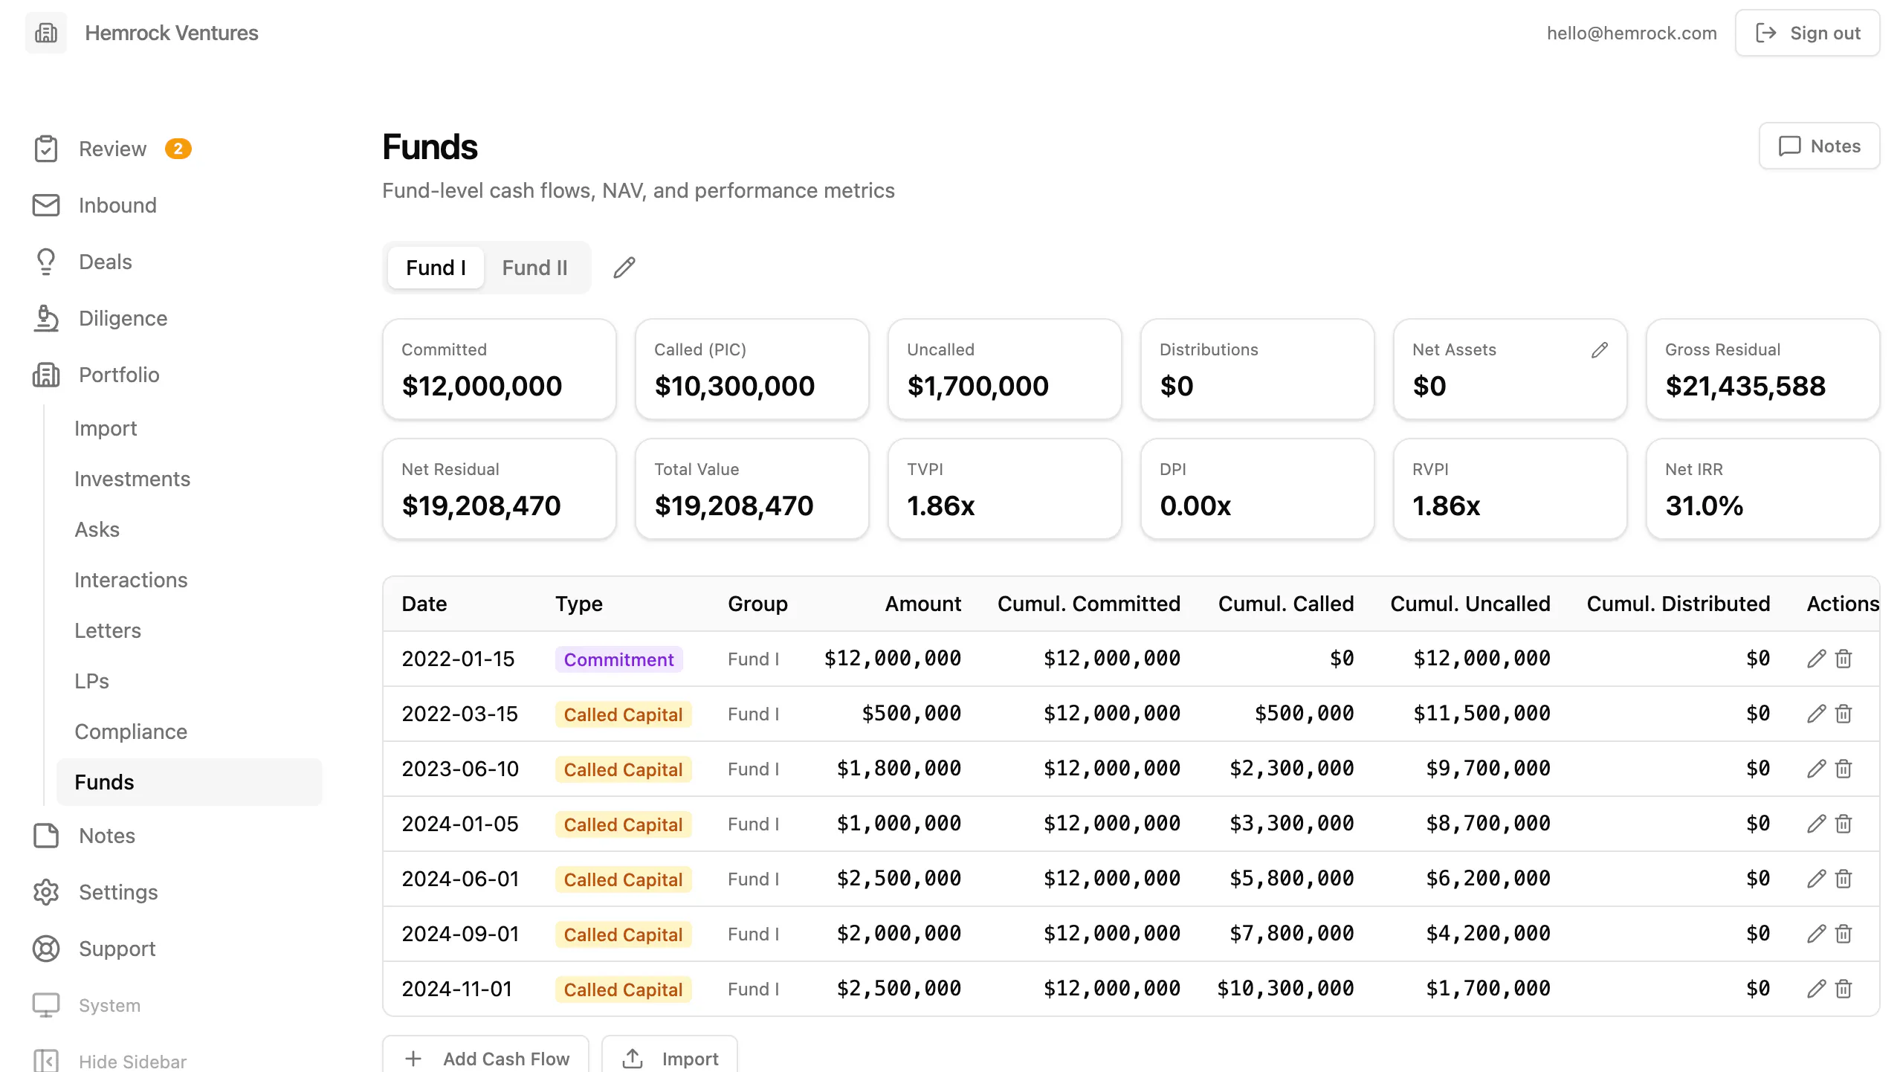Click the Hemrock Ventures name in the header
This screenshot has width=1900, height=1072.
click(172, 33)
